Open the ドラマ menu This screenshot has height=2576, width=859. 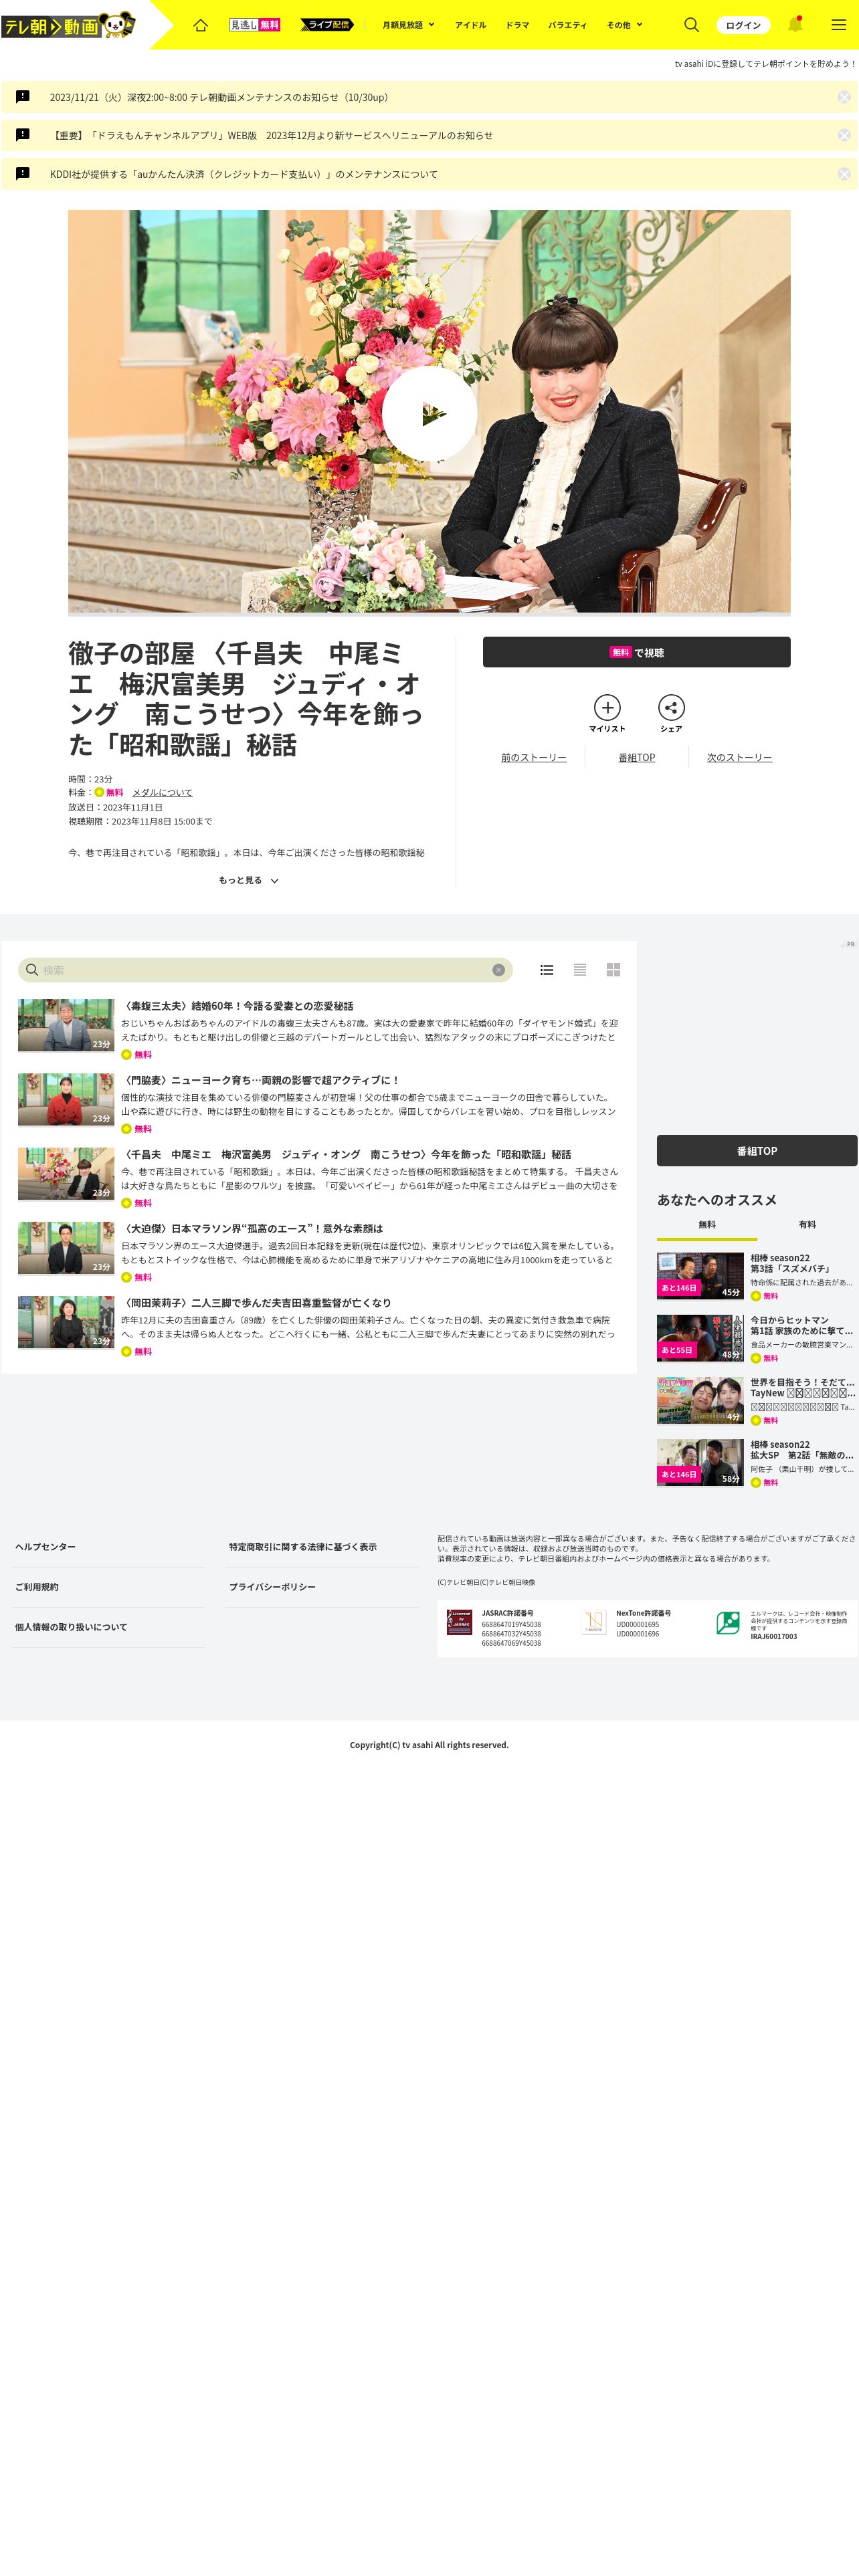click(x=517, y=25)
